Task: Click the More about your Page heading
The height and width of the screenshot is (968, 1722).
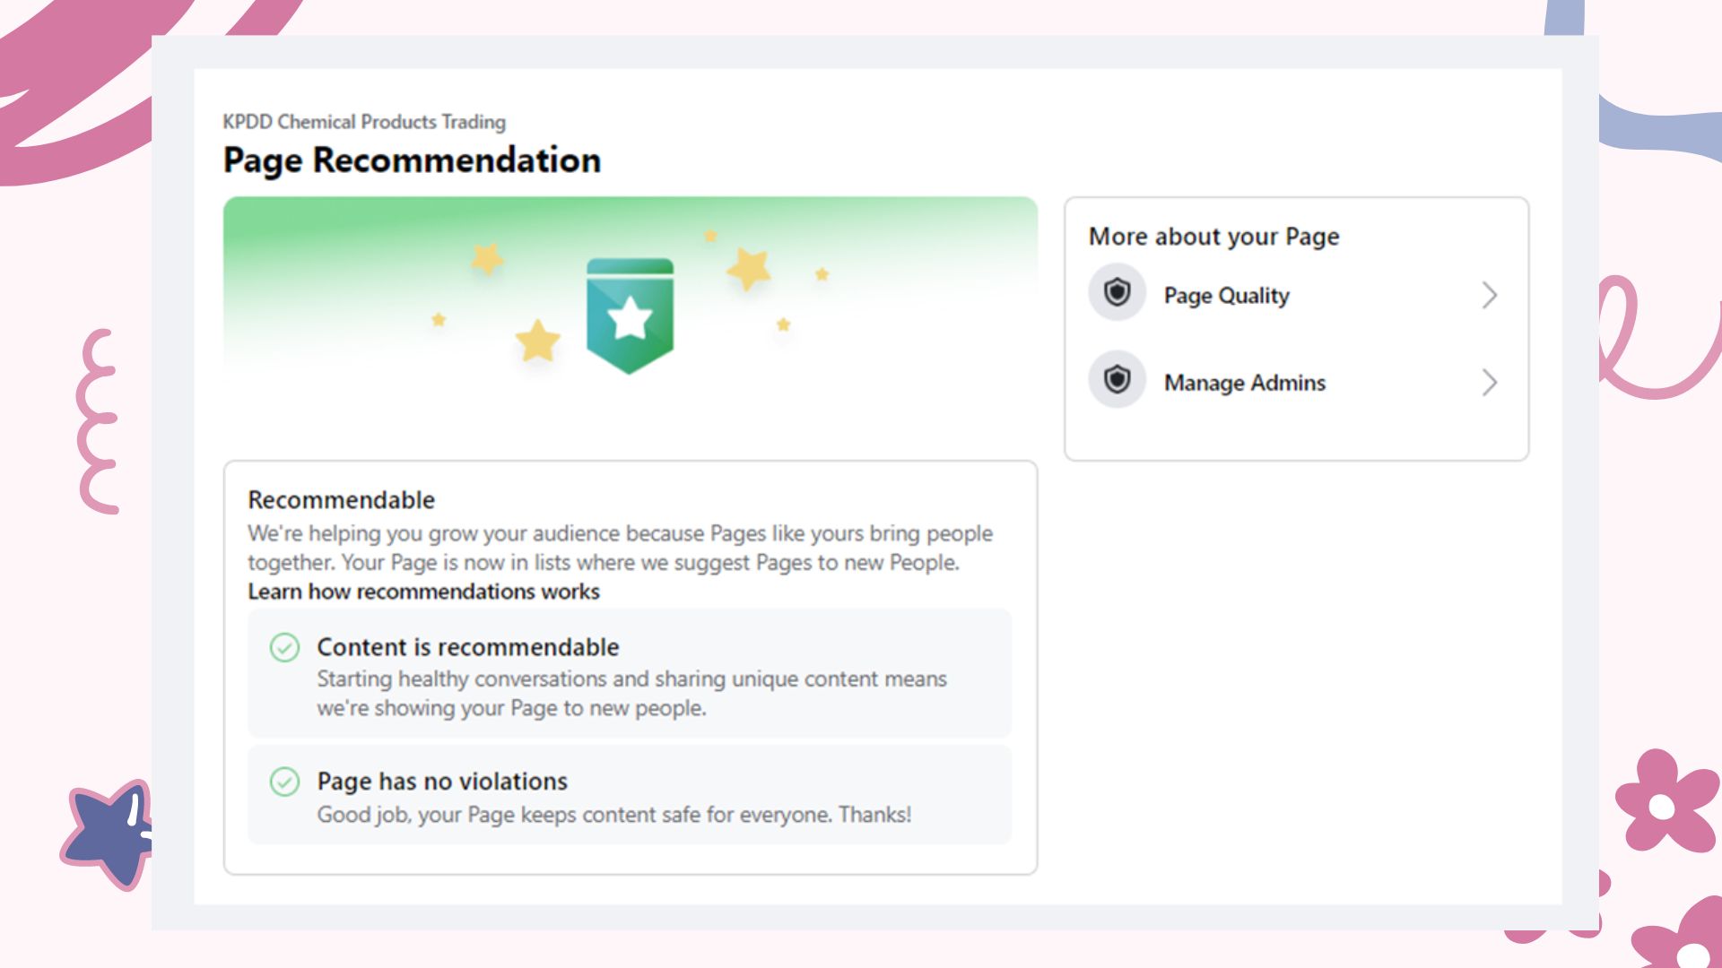Action: (1213, 237)
